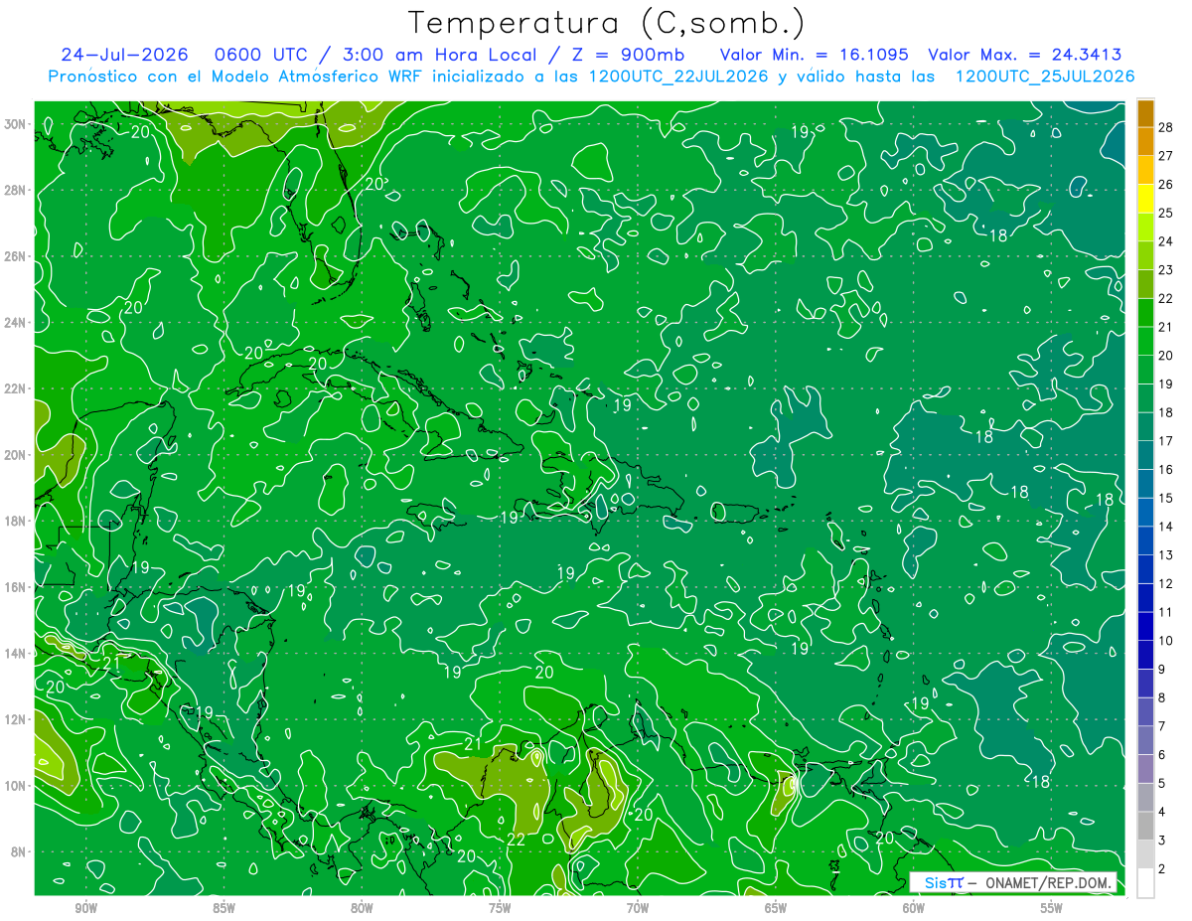This screenshot has height=921, width=1192.
Task: Click color scale label "2"
Action: (x=1162, y=868)
